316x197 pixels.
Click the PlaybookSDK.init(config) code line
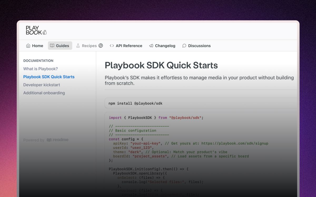pos(149,169)
